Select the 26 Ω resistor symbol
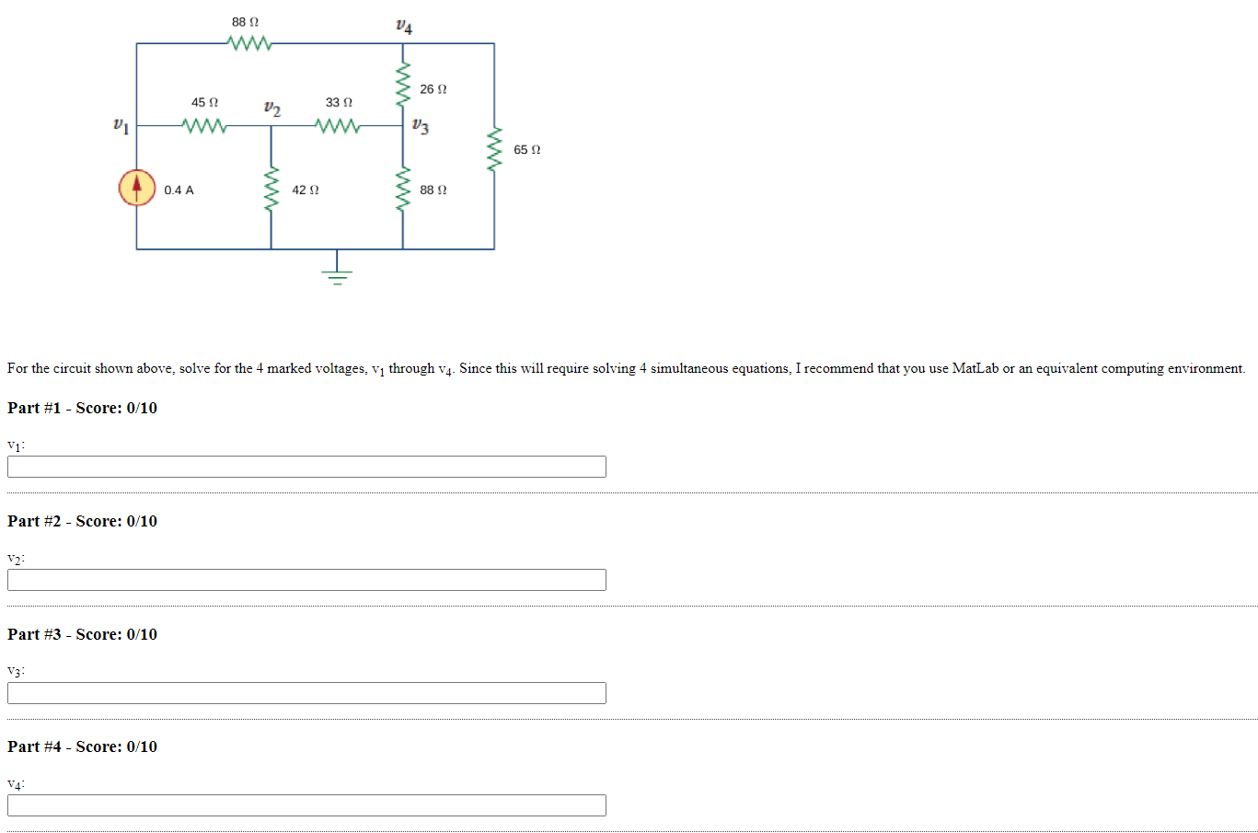 (x=404, y=83)
